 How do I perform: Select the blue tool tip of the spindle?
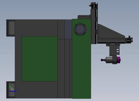(x=102, y=60)
